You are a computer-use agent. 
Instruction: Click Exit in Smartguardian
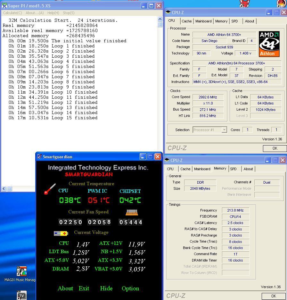coord(84,288)
